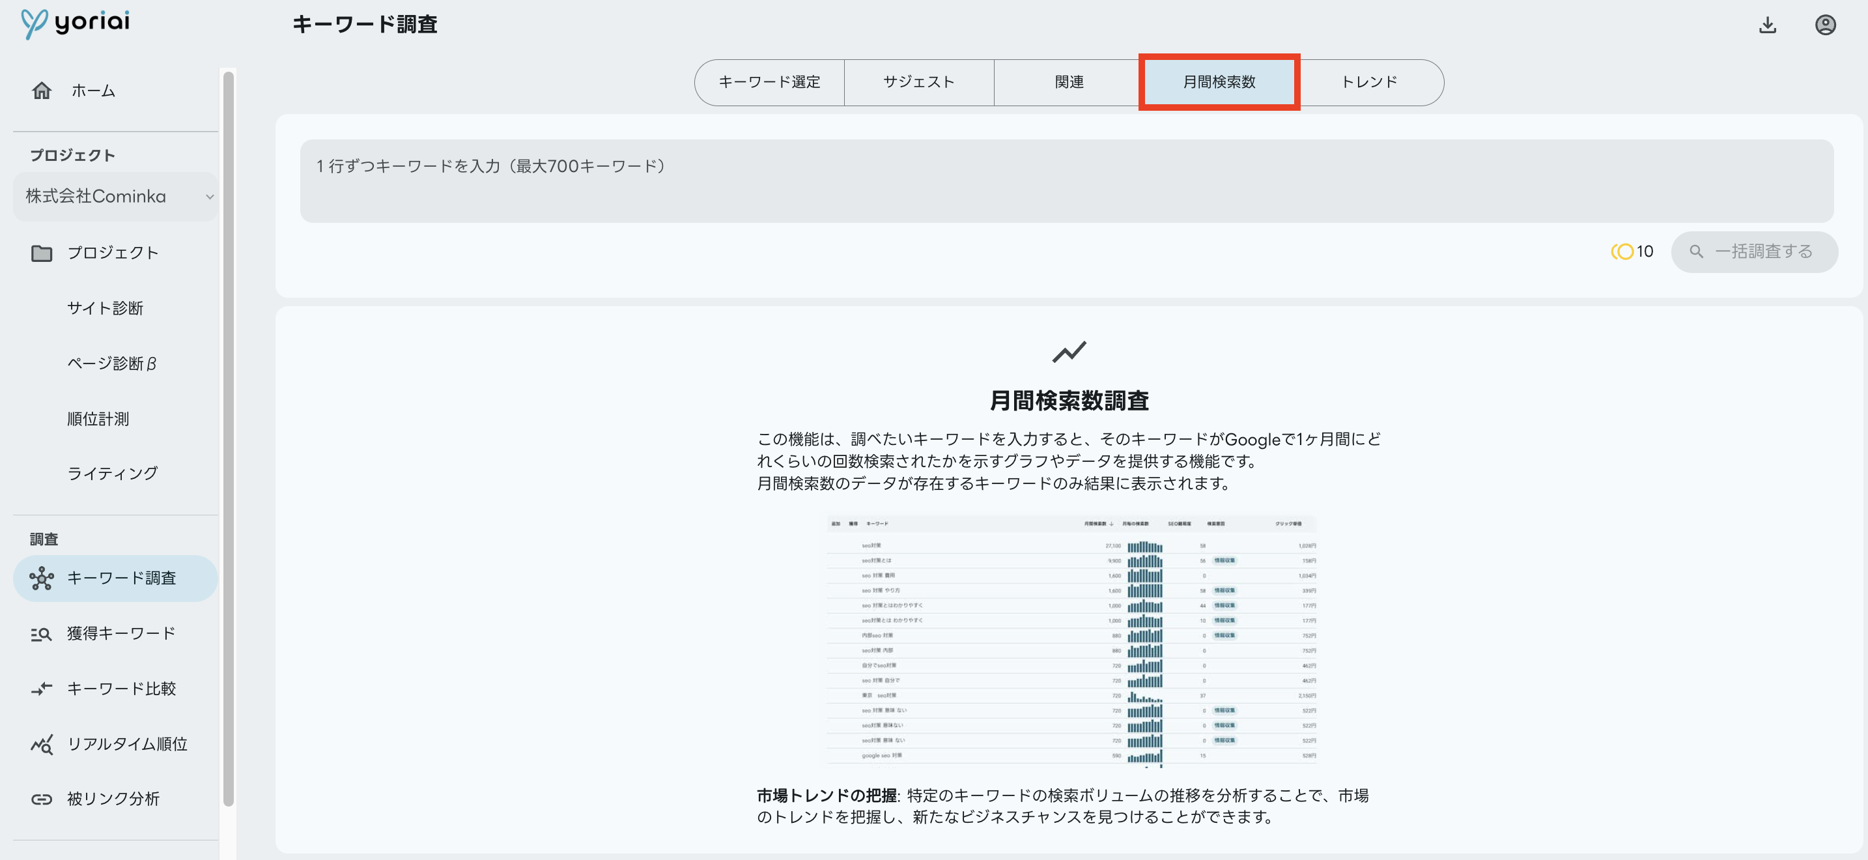
Task: Click the 市場トレンドの把握 bold text
Action: click(827, 795)
